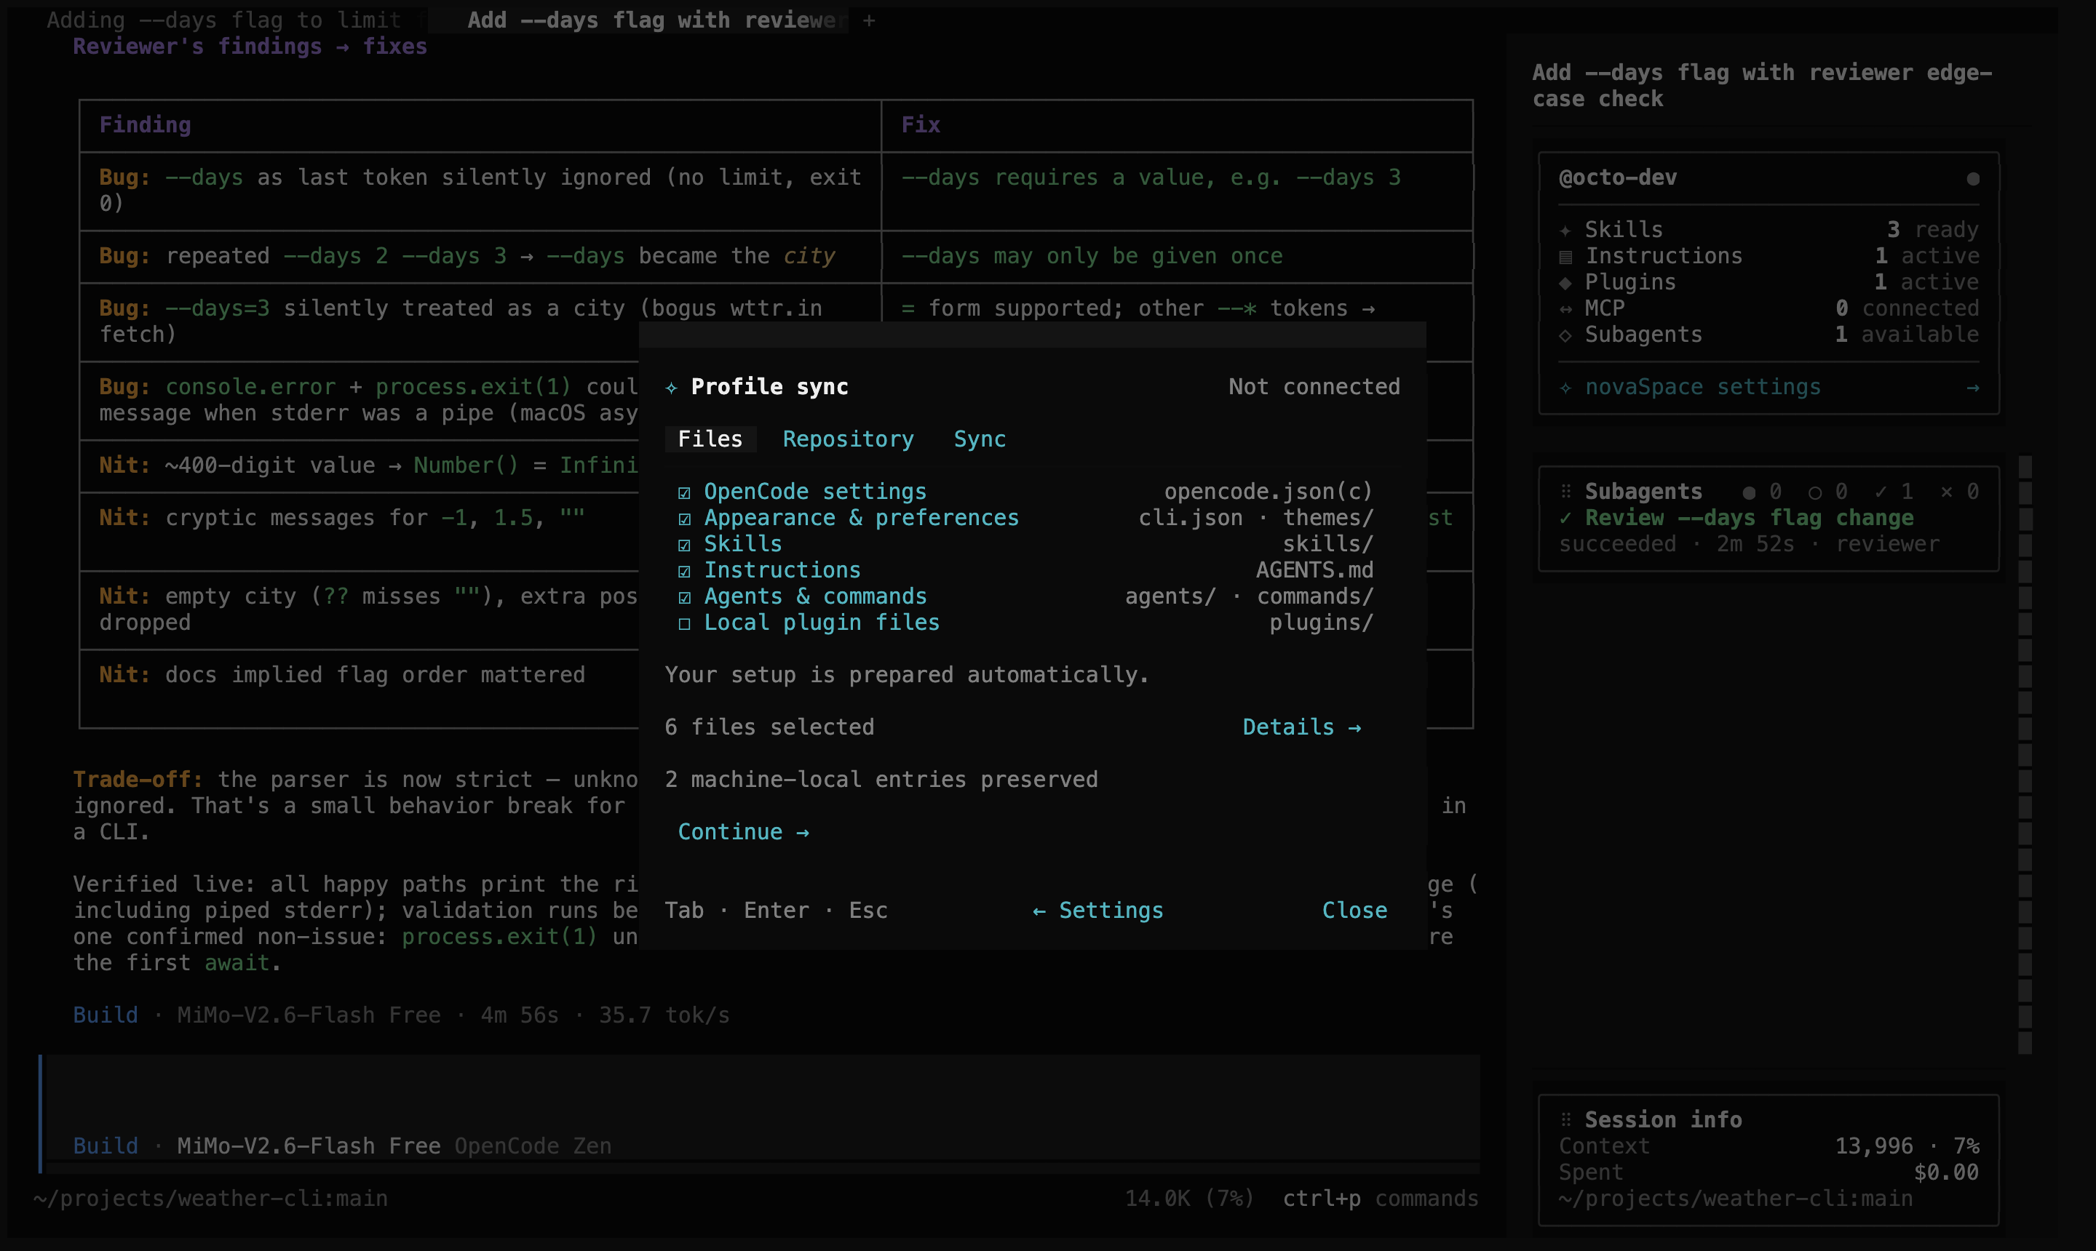Toggle the OpenCode settings checkbox
Screen dimensions: 2096x1251
[x=684, y=492]
